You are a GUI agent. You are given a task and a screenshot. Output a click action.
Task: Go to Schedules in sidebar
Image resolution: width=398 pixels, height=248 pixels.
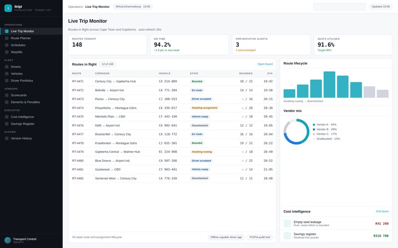click(31, 45)
